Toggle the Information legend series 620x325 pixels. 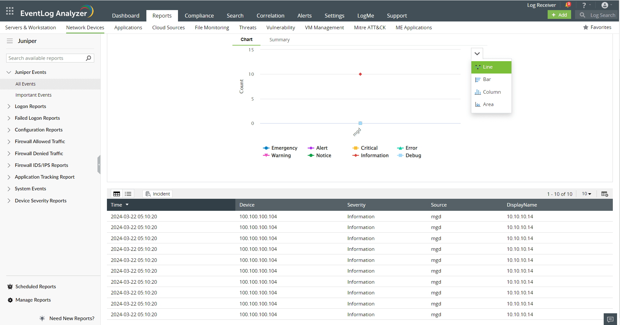(x=370, y=156)
